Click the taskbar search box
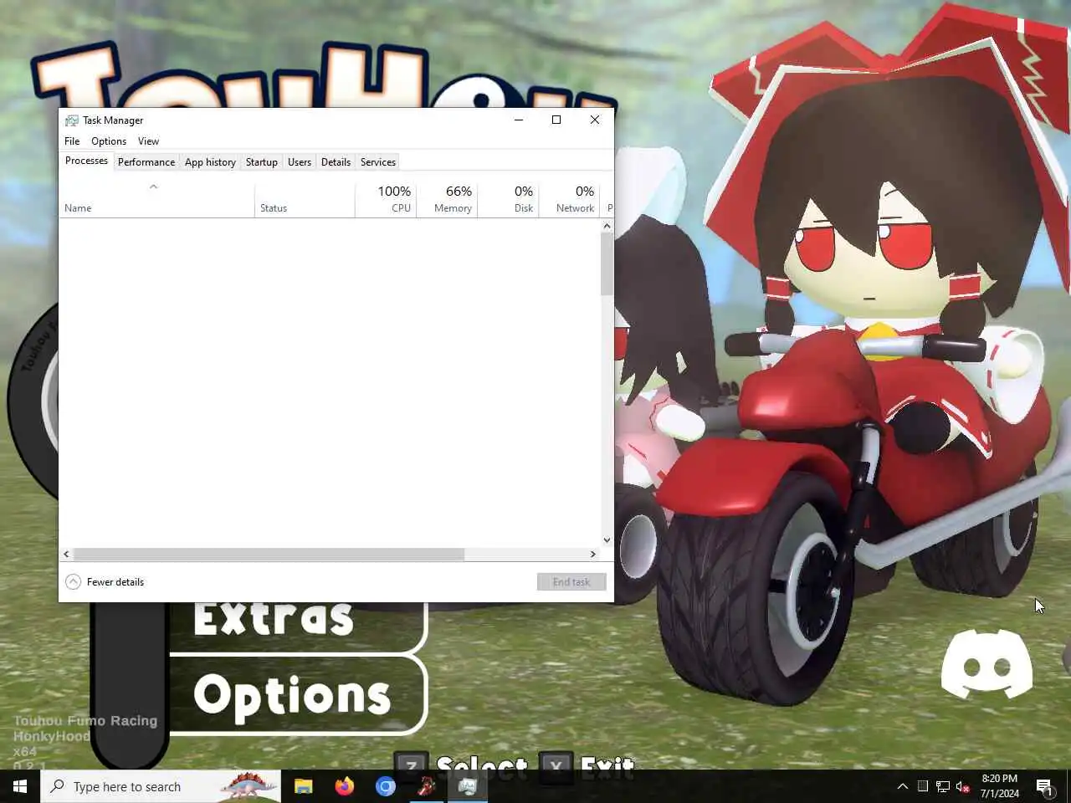The image size is (1071, 803). pos(161,786)
